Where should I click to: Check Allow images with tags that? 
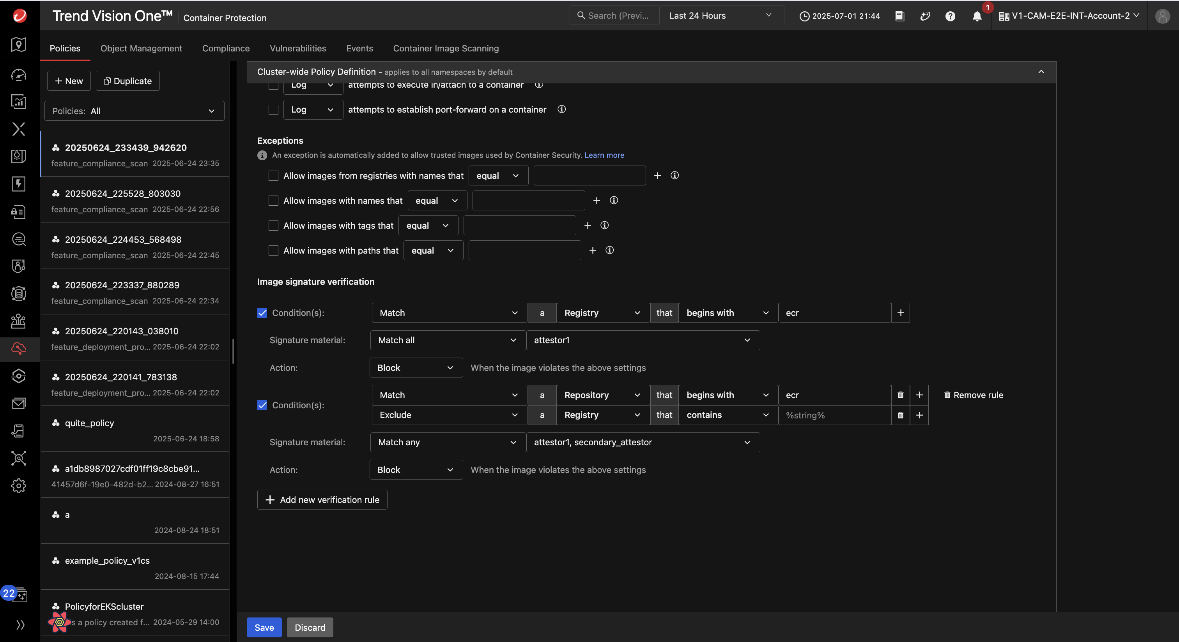273,226
